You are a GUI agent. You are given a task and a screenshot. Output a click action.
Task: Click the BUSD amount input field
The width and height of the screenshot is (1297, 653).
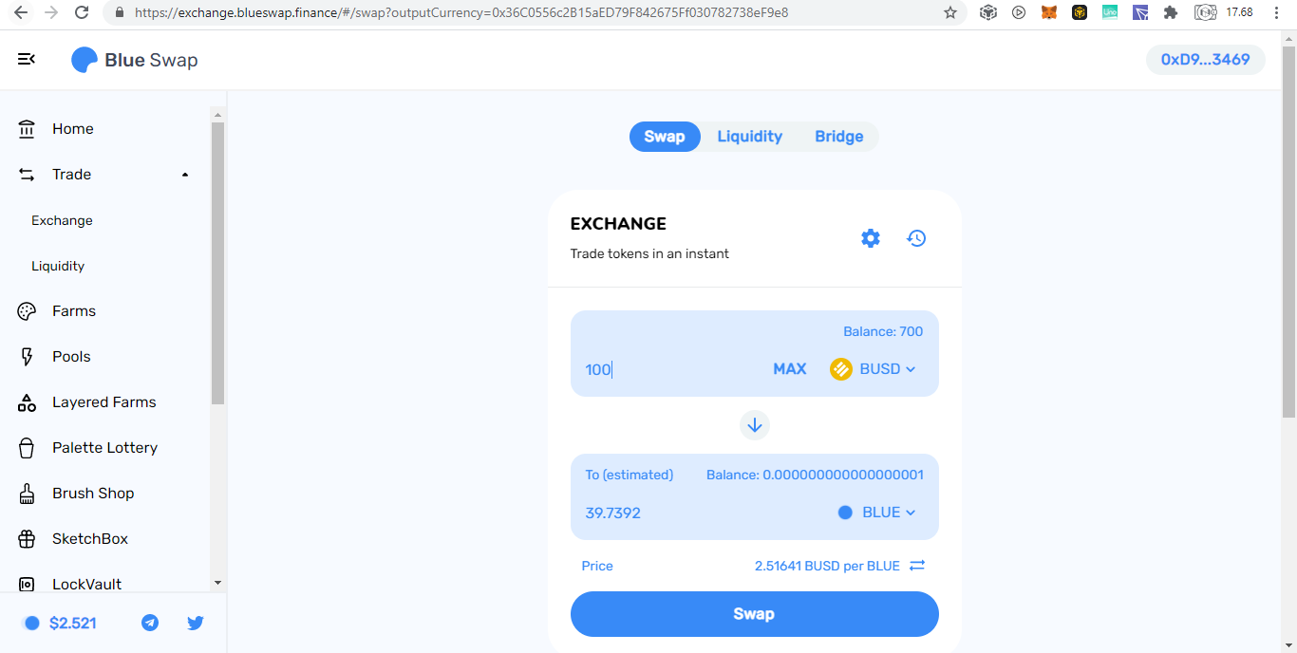tap(671, 369)
